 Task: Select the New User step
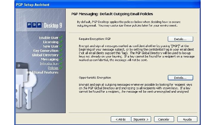(51, 46)
